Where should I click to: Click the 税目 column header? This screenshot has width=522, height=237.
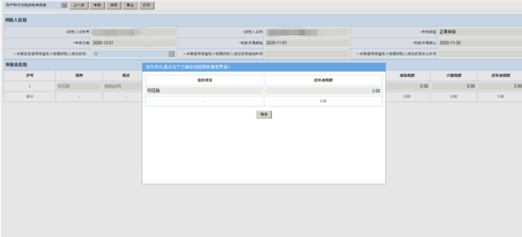pyautogui.click(x=126, y=75)
